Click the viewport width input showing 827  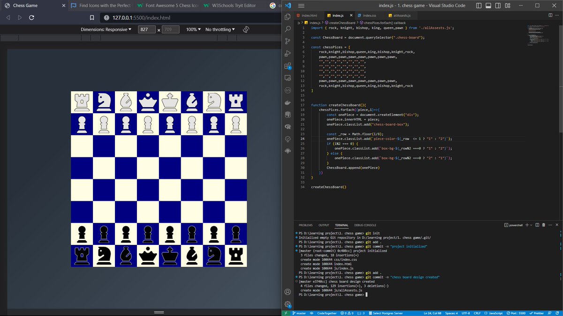point(146,29)
